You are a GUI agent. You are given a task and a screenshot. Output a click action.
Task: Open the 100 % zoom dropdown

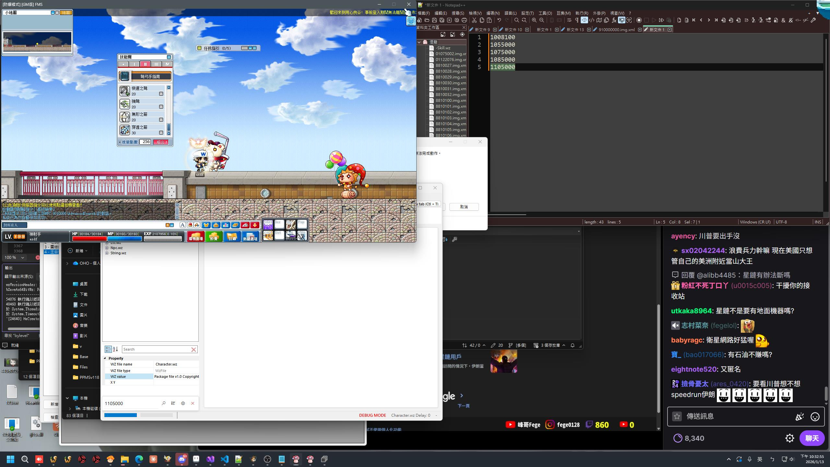pos(23,257)
